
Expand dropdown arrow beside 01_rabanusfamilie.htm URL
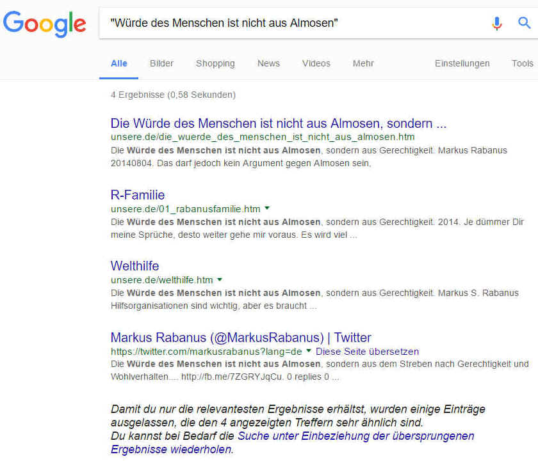point(268,208)
